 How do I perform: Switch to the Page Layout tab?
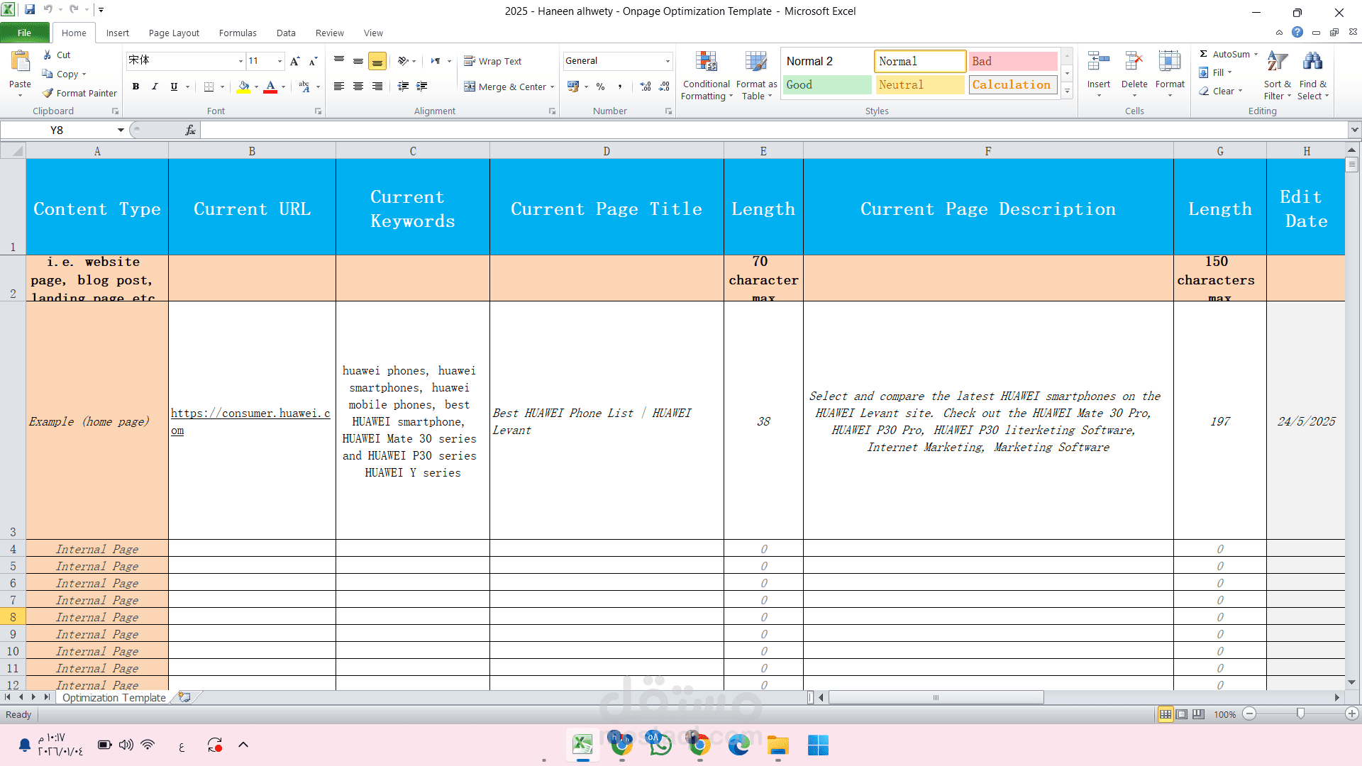click(174, 33)
